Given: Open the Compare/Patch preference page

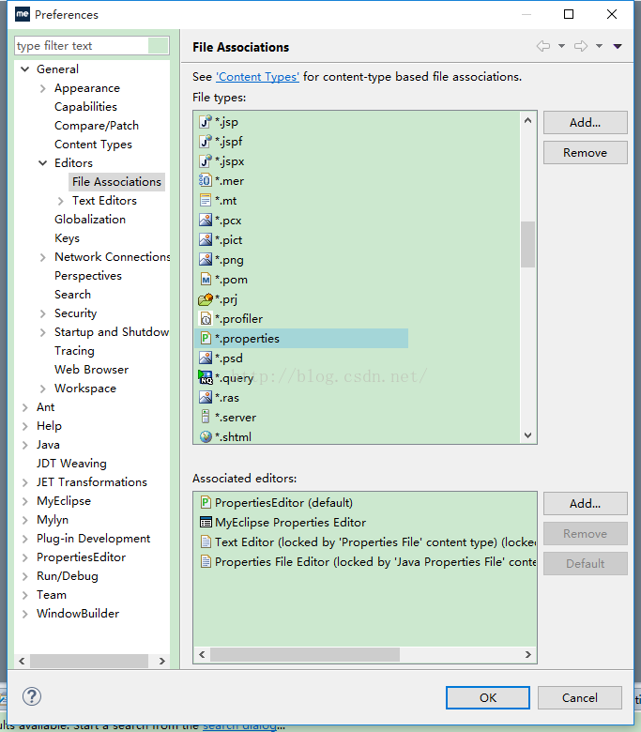Looking at the screenshot, I should pos(96,126).
